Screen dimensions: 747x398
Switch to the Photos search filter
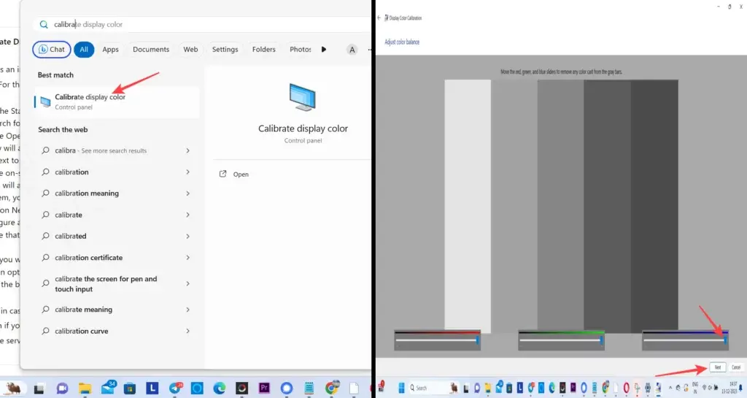(x=300, y=50)
